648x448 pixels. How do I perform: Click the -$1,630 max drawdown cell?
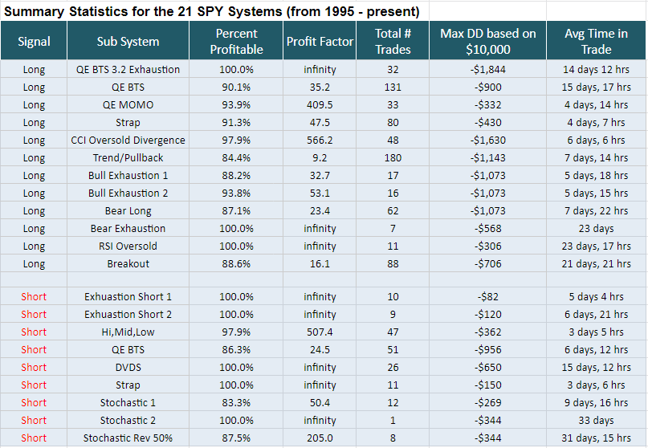click(x=487, y=141)
